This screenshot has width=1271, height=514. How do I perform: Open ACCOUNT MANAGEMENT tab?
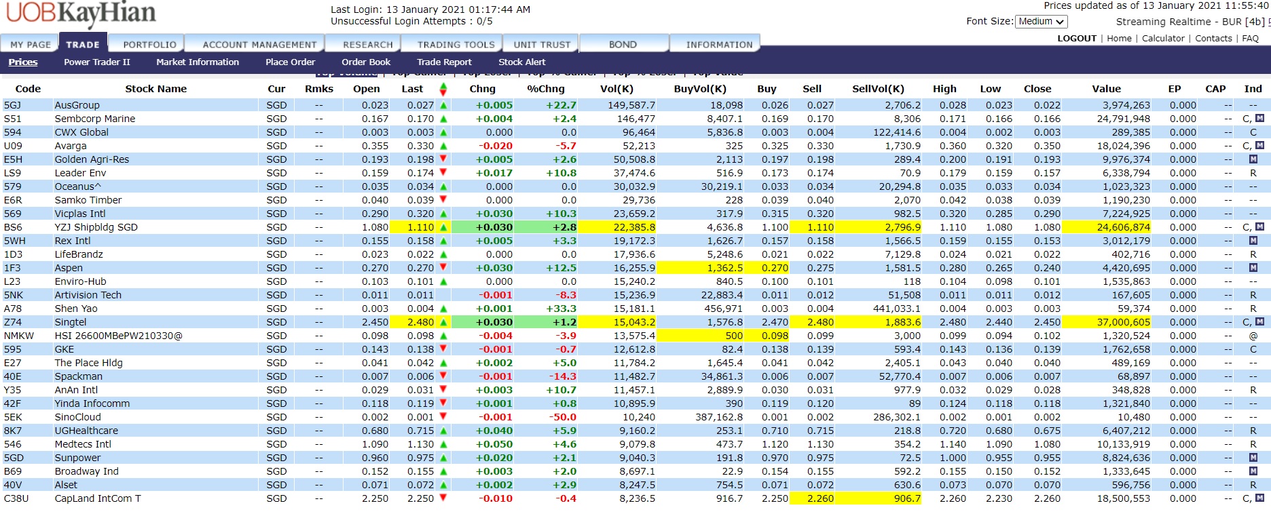(259, 45)
